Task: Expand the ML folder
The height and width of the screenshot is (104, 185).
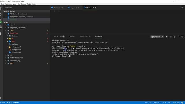Action: [11, 55]
